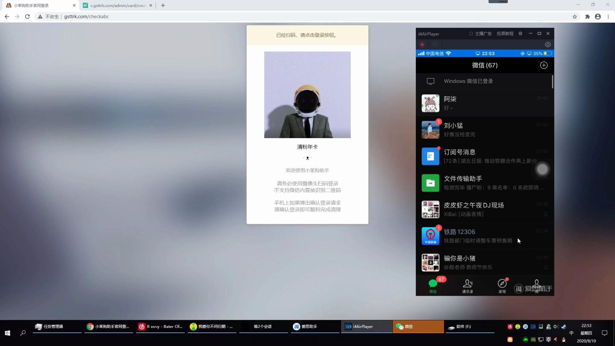Click WeChat chat list scrollbar

coord(553,82)
